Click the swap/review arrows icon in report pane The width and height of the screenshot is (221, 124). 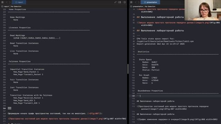tap(115, 2)
